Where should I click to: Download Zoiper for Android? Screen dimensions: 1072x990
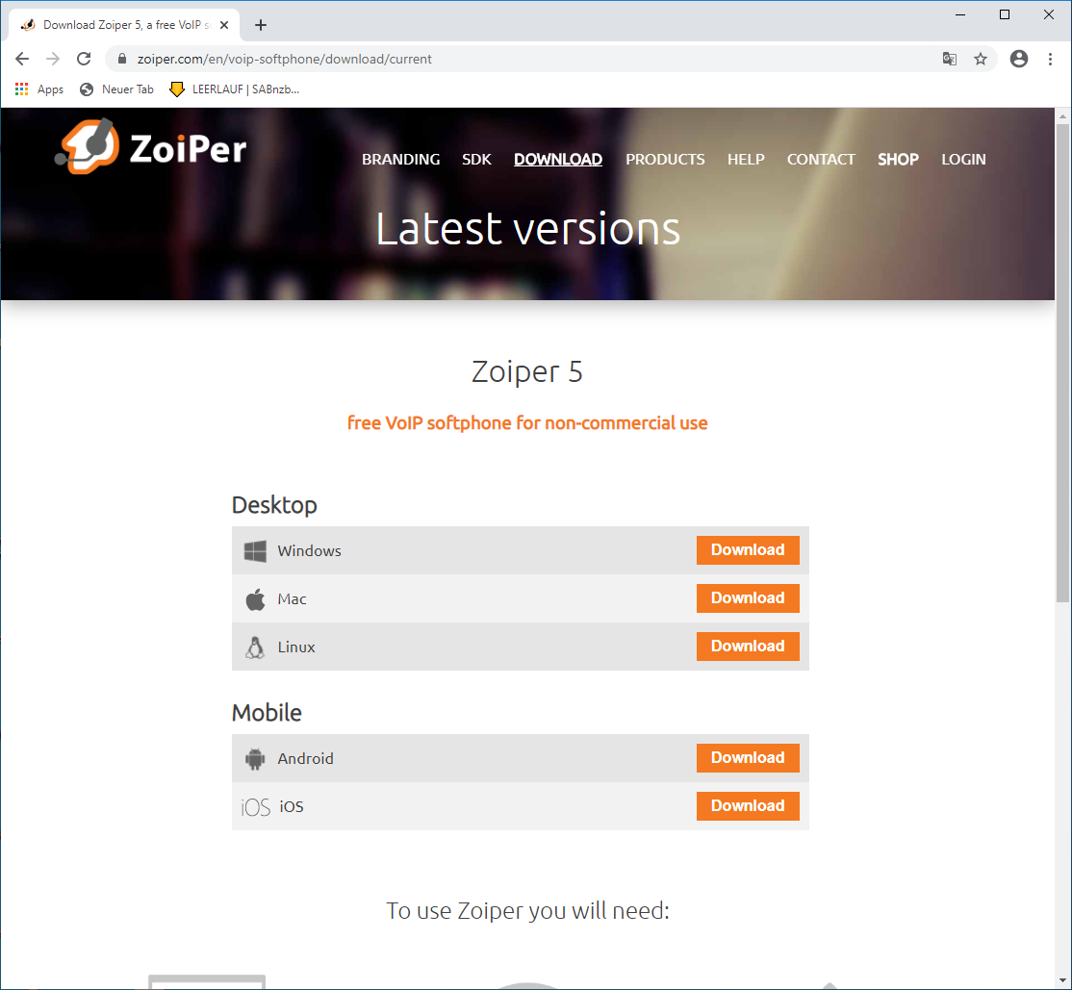(x=748, y=758)
